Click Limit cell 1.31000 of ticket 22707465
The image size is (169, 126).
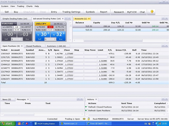(x=102, y=61)
